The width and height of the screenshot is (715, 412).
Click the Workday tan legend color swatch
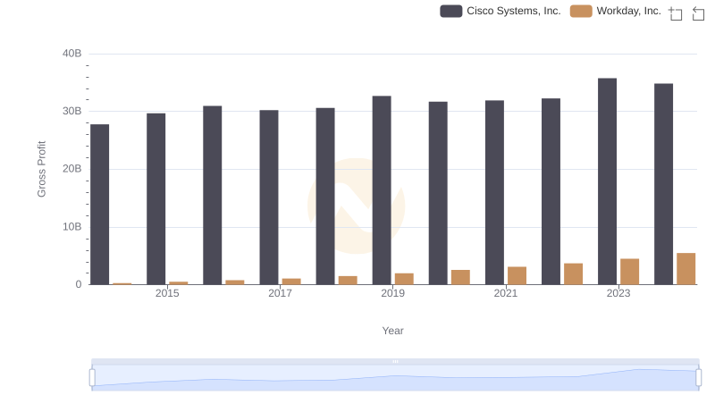click(x=581, y=11)
